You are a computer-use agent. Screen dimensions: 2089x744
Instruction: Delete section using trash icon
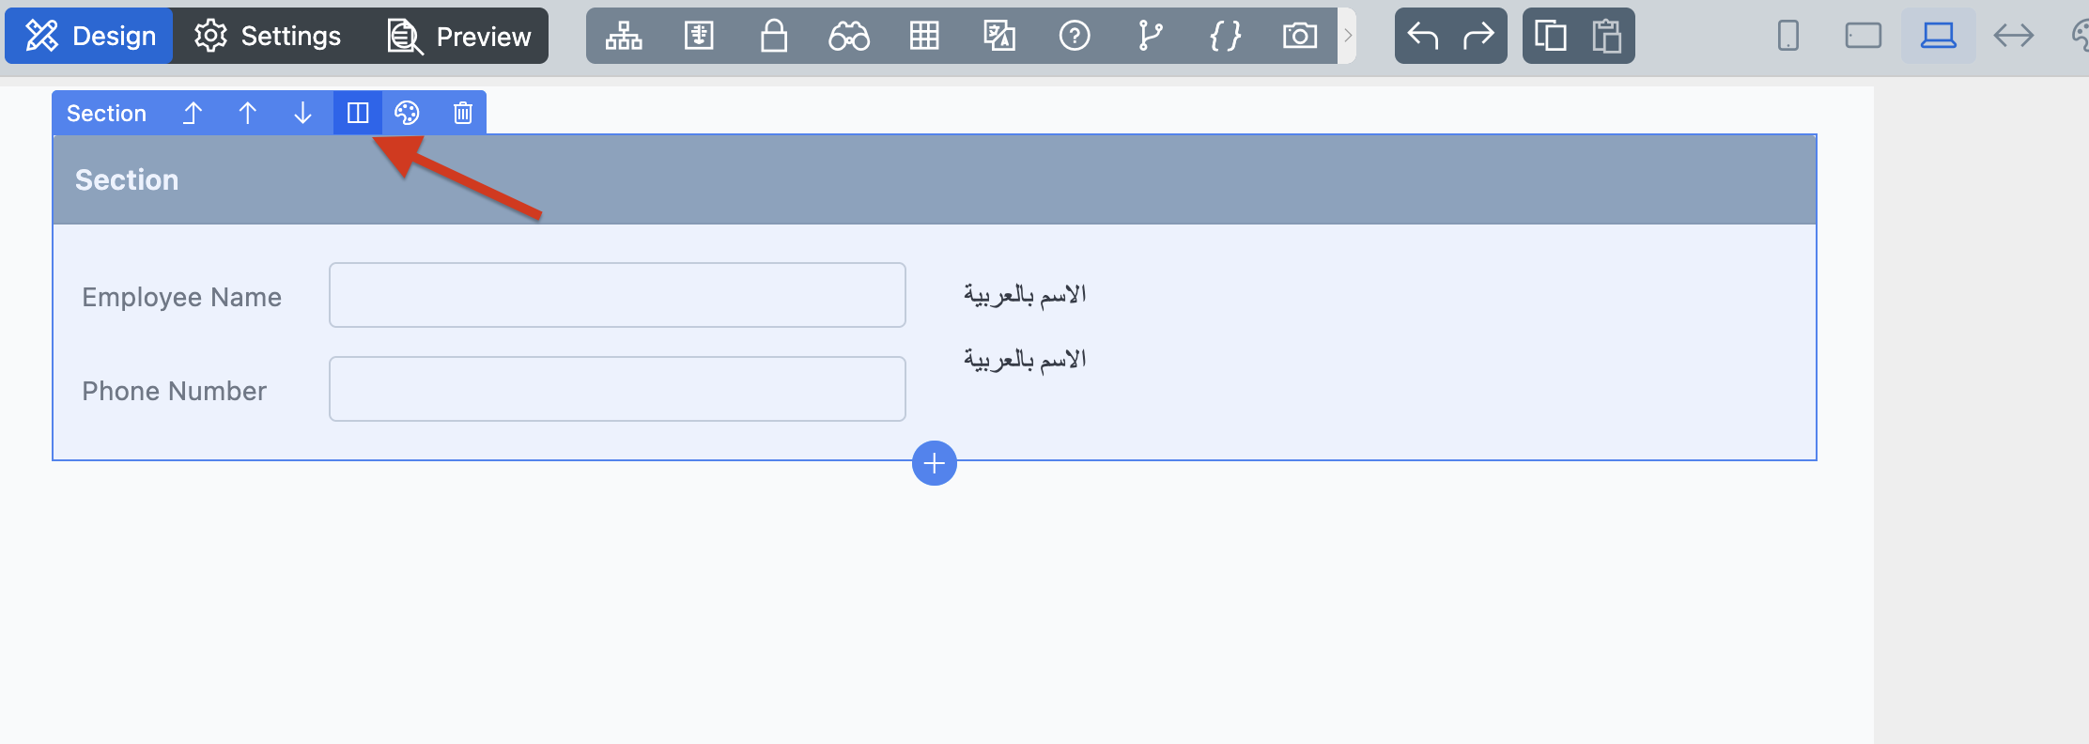tap(463, 113)
